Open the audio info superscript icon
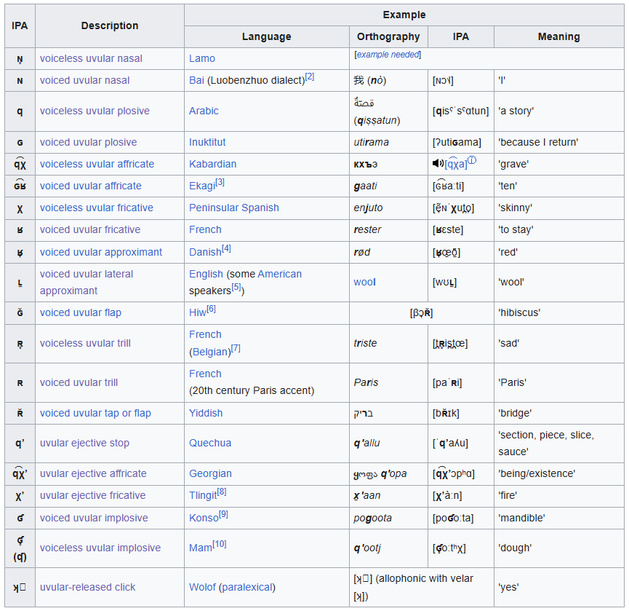The image size is (629, 611). (472, 160)
